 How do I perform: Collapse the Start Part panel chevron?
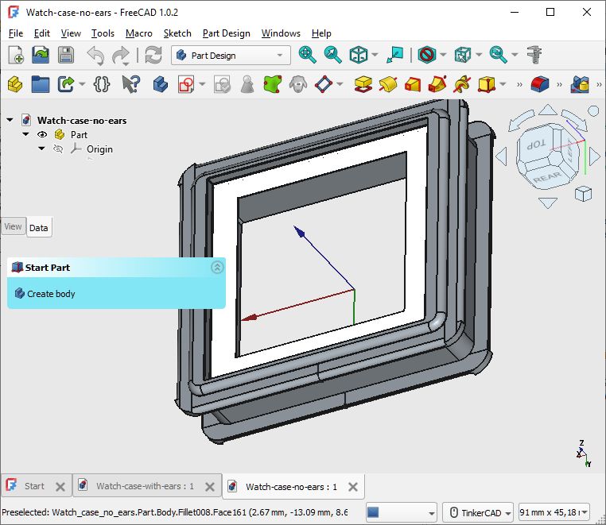coord(217,267)
